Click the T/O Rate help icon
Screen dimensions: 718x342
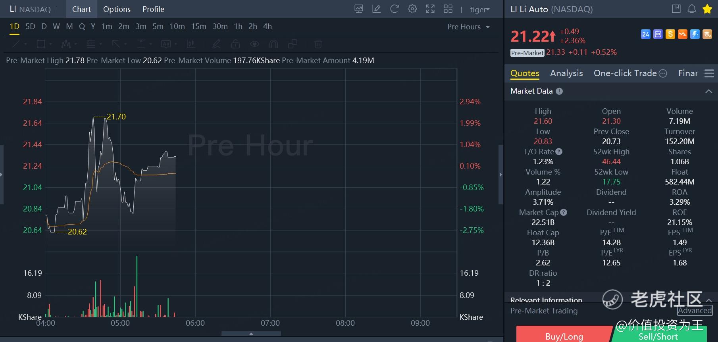tap(559, 152)
